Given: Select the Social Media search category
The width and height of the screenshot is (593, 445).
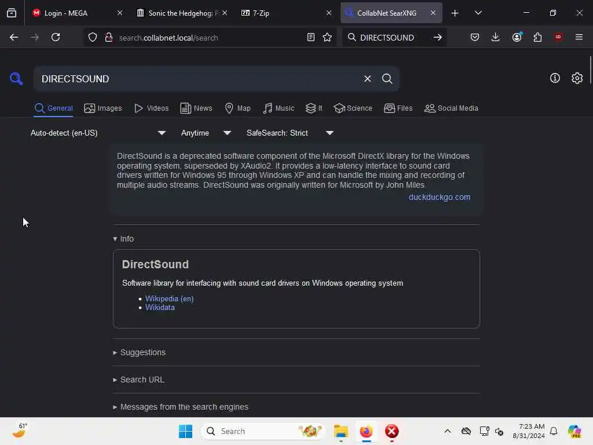Looking at the screenshot, I should click(451, 108).
